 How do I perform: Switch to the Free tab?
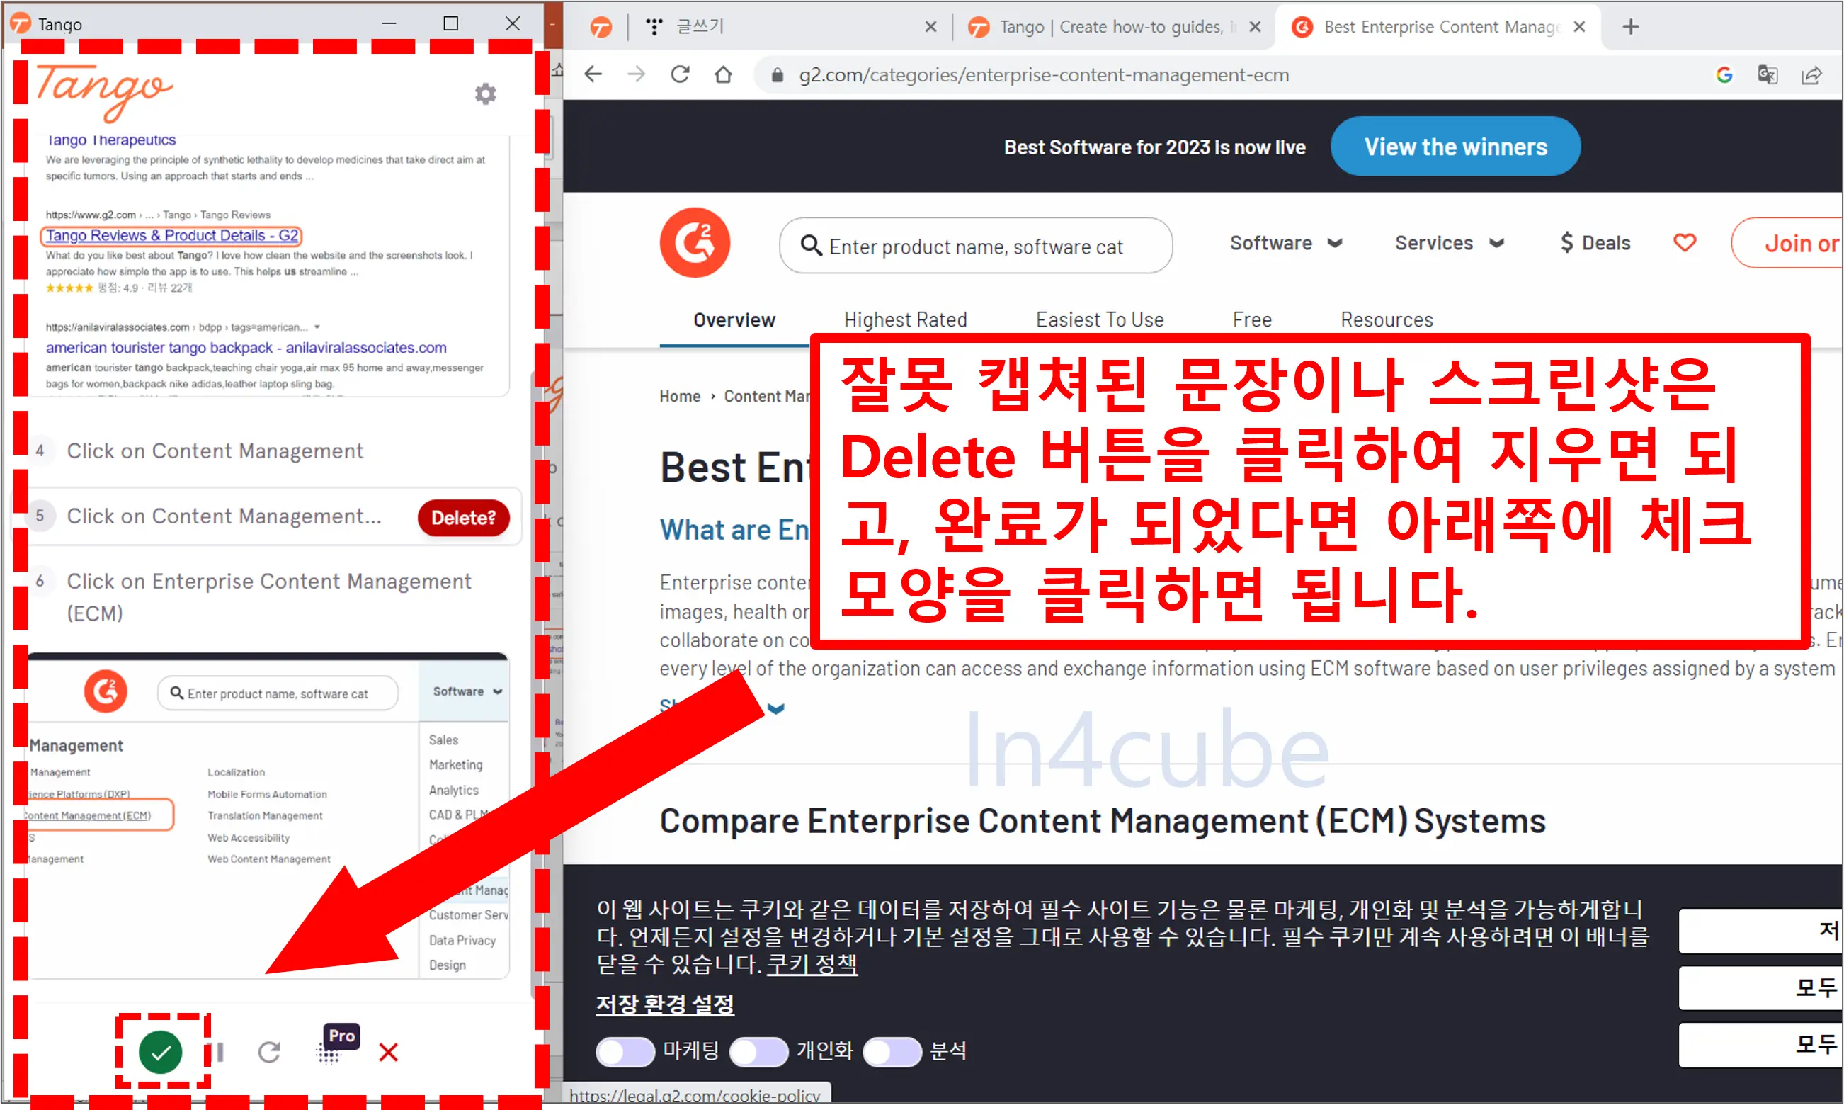(x=1253, y=320)
